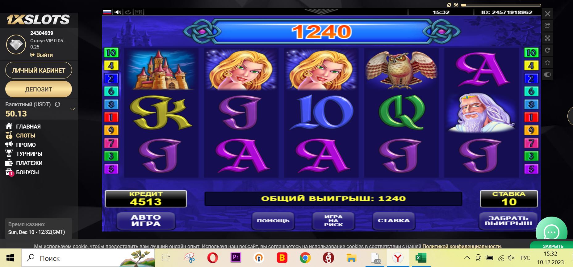Select payline number 10 on left
Viewport: 573px width, 267px height.
tap(111, 53)
